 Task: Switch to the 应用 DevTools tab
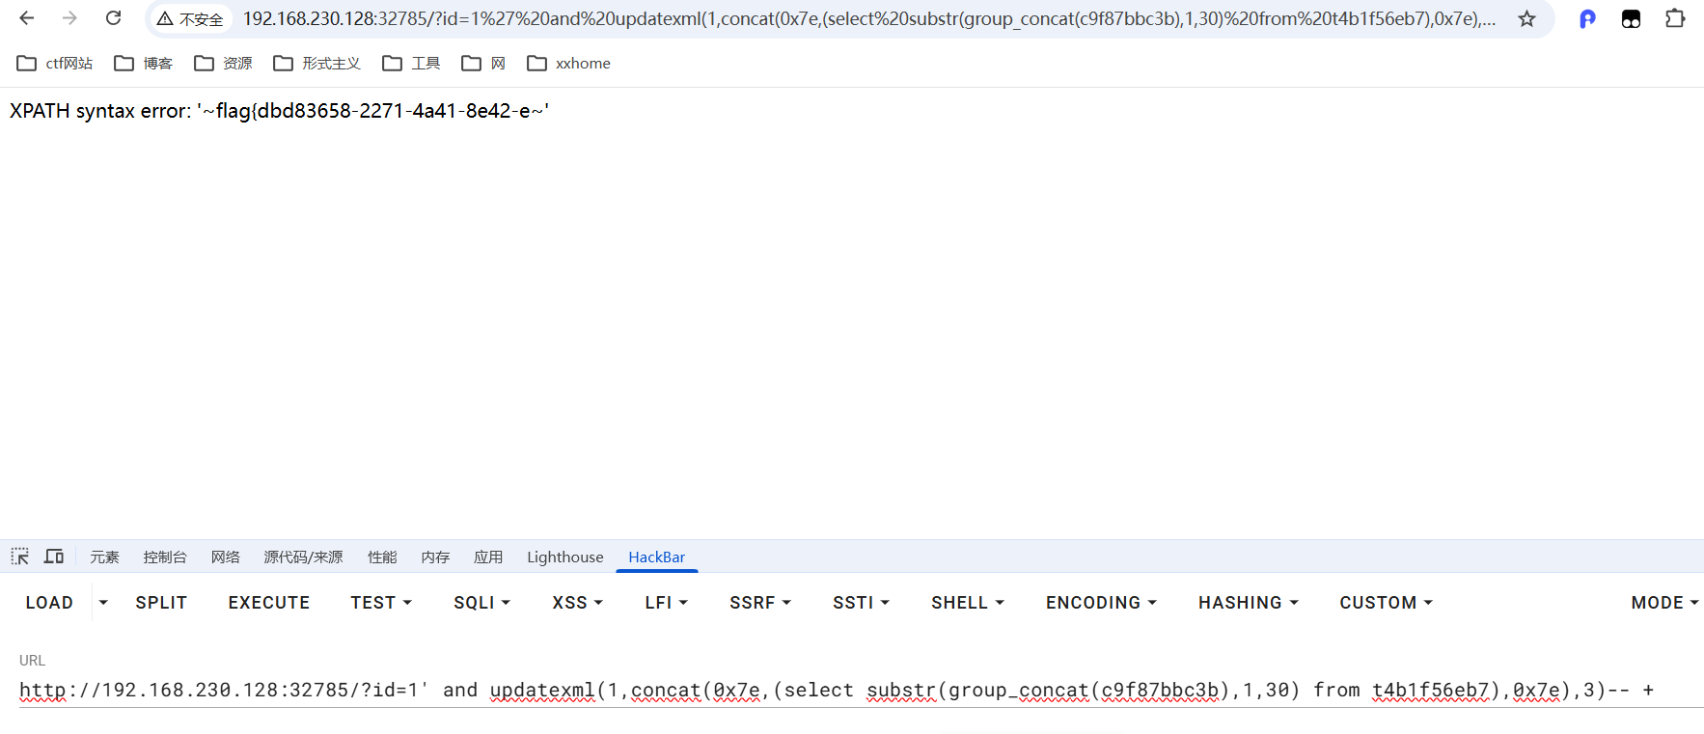point(488,557)
